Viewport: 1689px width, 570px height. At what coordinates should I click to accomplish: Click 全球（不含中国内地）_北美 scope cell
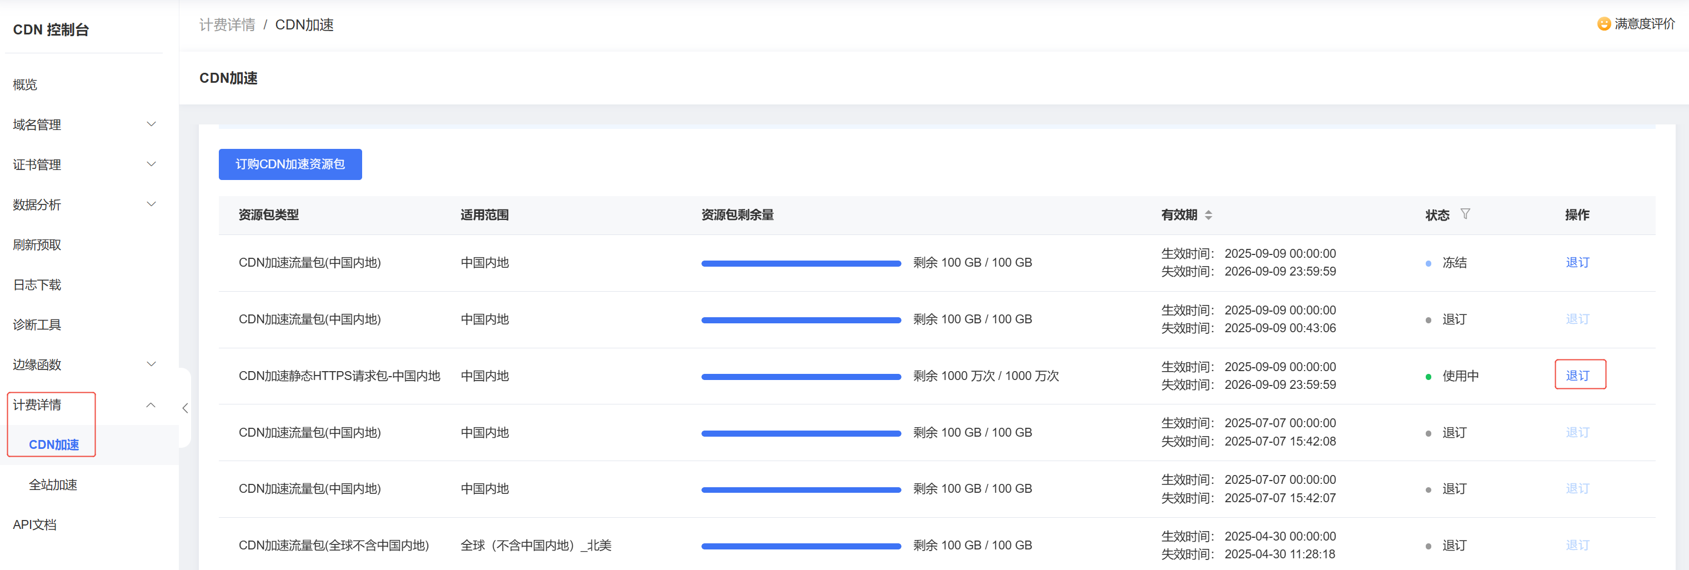point(535,545)
